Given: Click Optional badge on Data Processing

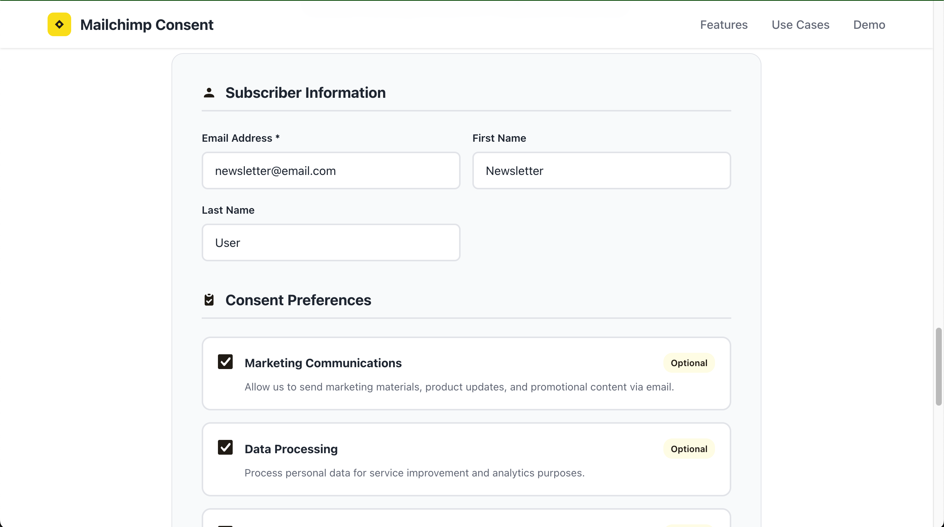Looking at the screenshot, I should (x=689, y=449).
